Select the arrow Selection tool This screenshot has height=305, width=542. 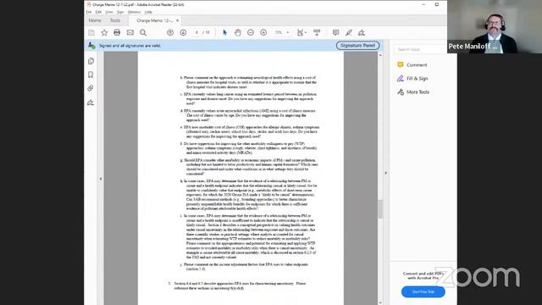coord(224,32)
